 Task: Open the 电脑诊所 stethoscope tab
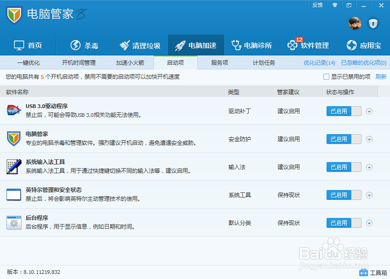click(252, 46)
